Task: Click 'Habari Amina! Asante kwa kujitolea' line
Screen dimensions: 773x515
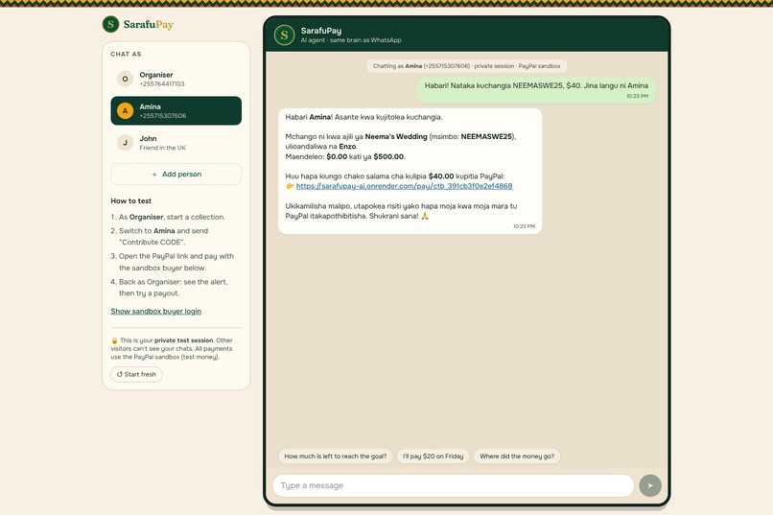Action: [363, 117]
